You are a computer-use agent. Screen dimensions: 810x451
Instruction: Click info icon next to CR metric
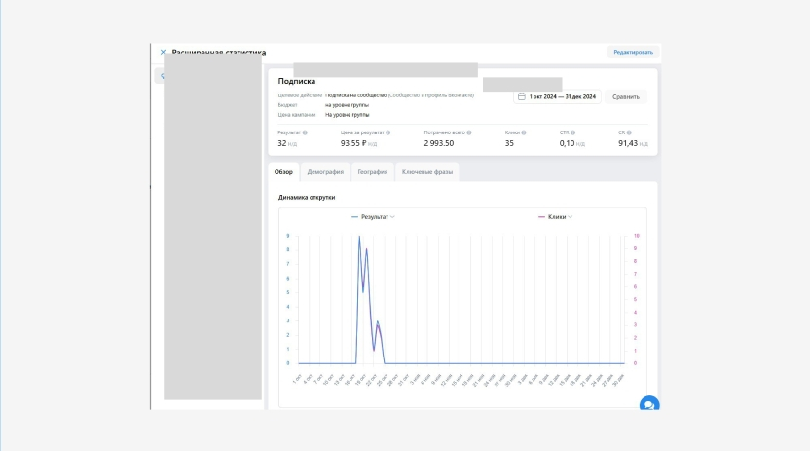tap(629, 132)
